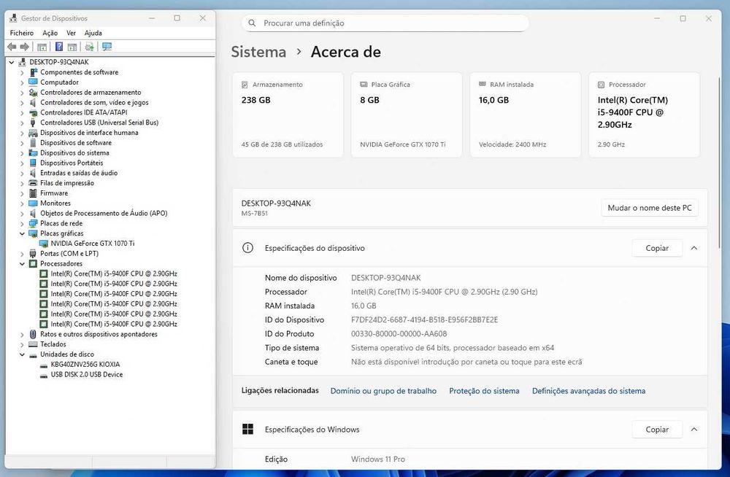The image size is (730, 477).
Task: Collapse the Unidades de disco node
Action: pyautogui.click(x=22, y=354)
